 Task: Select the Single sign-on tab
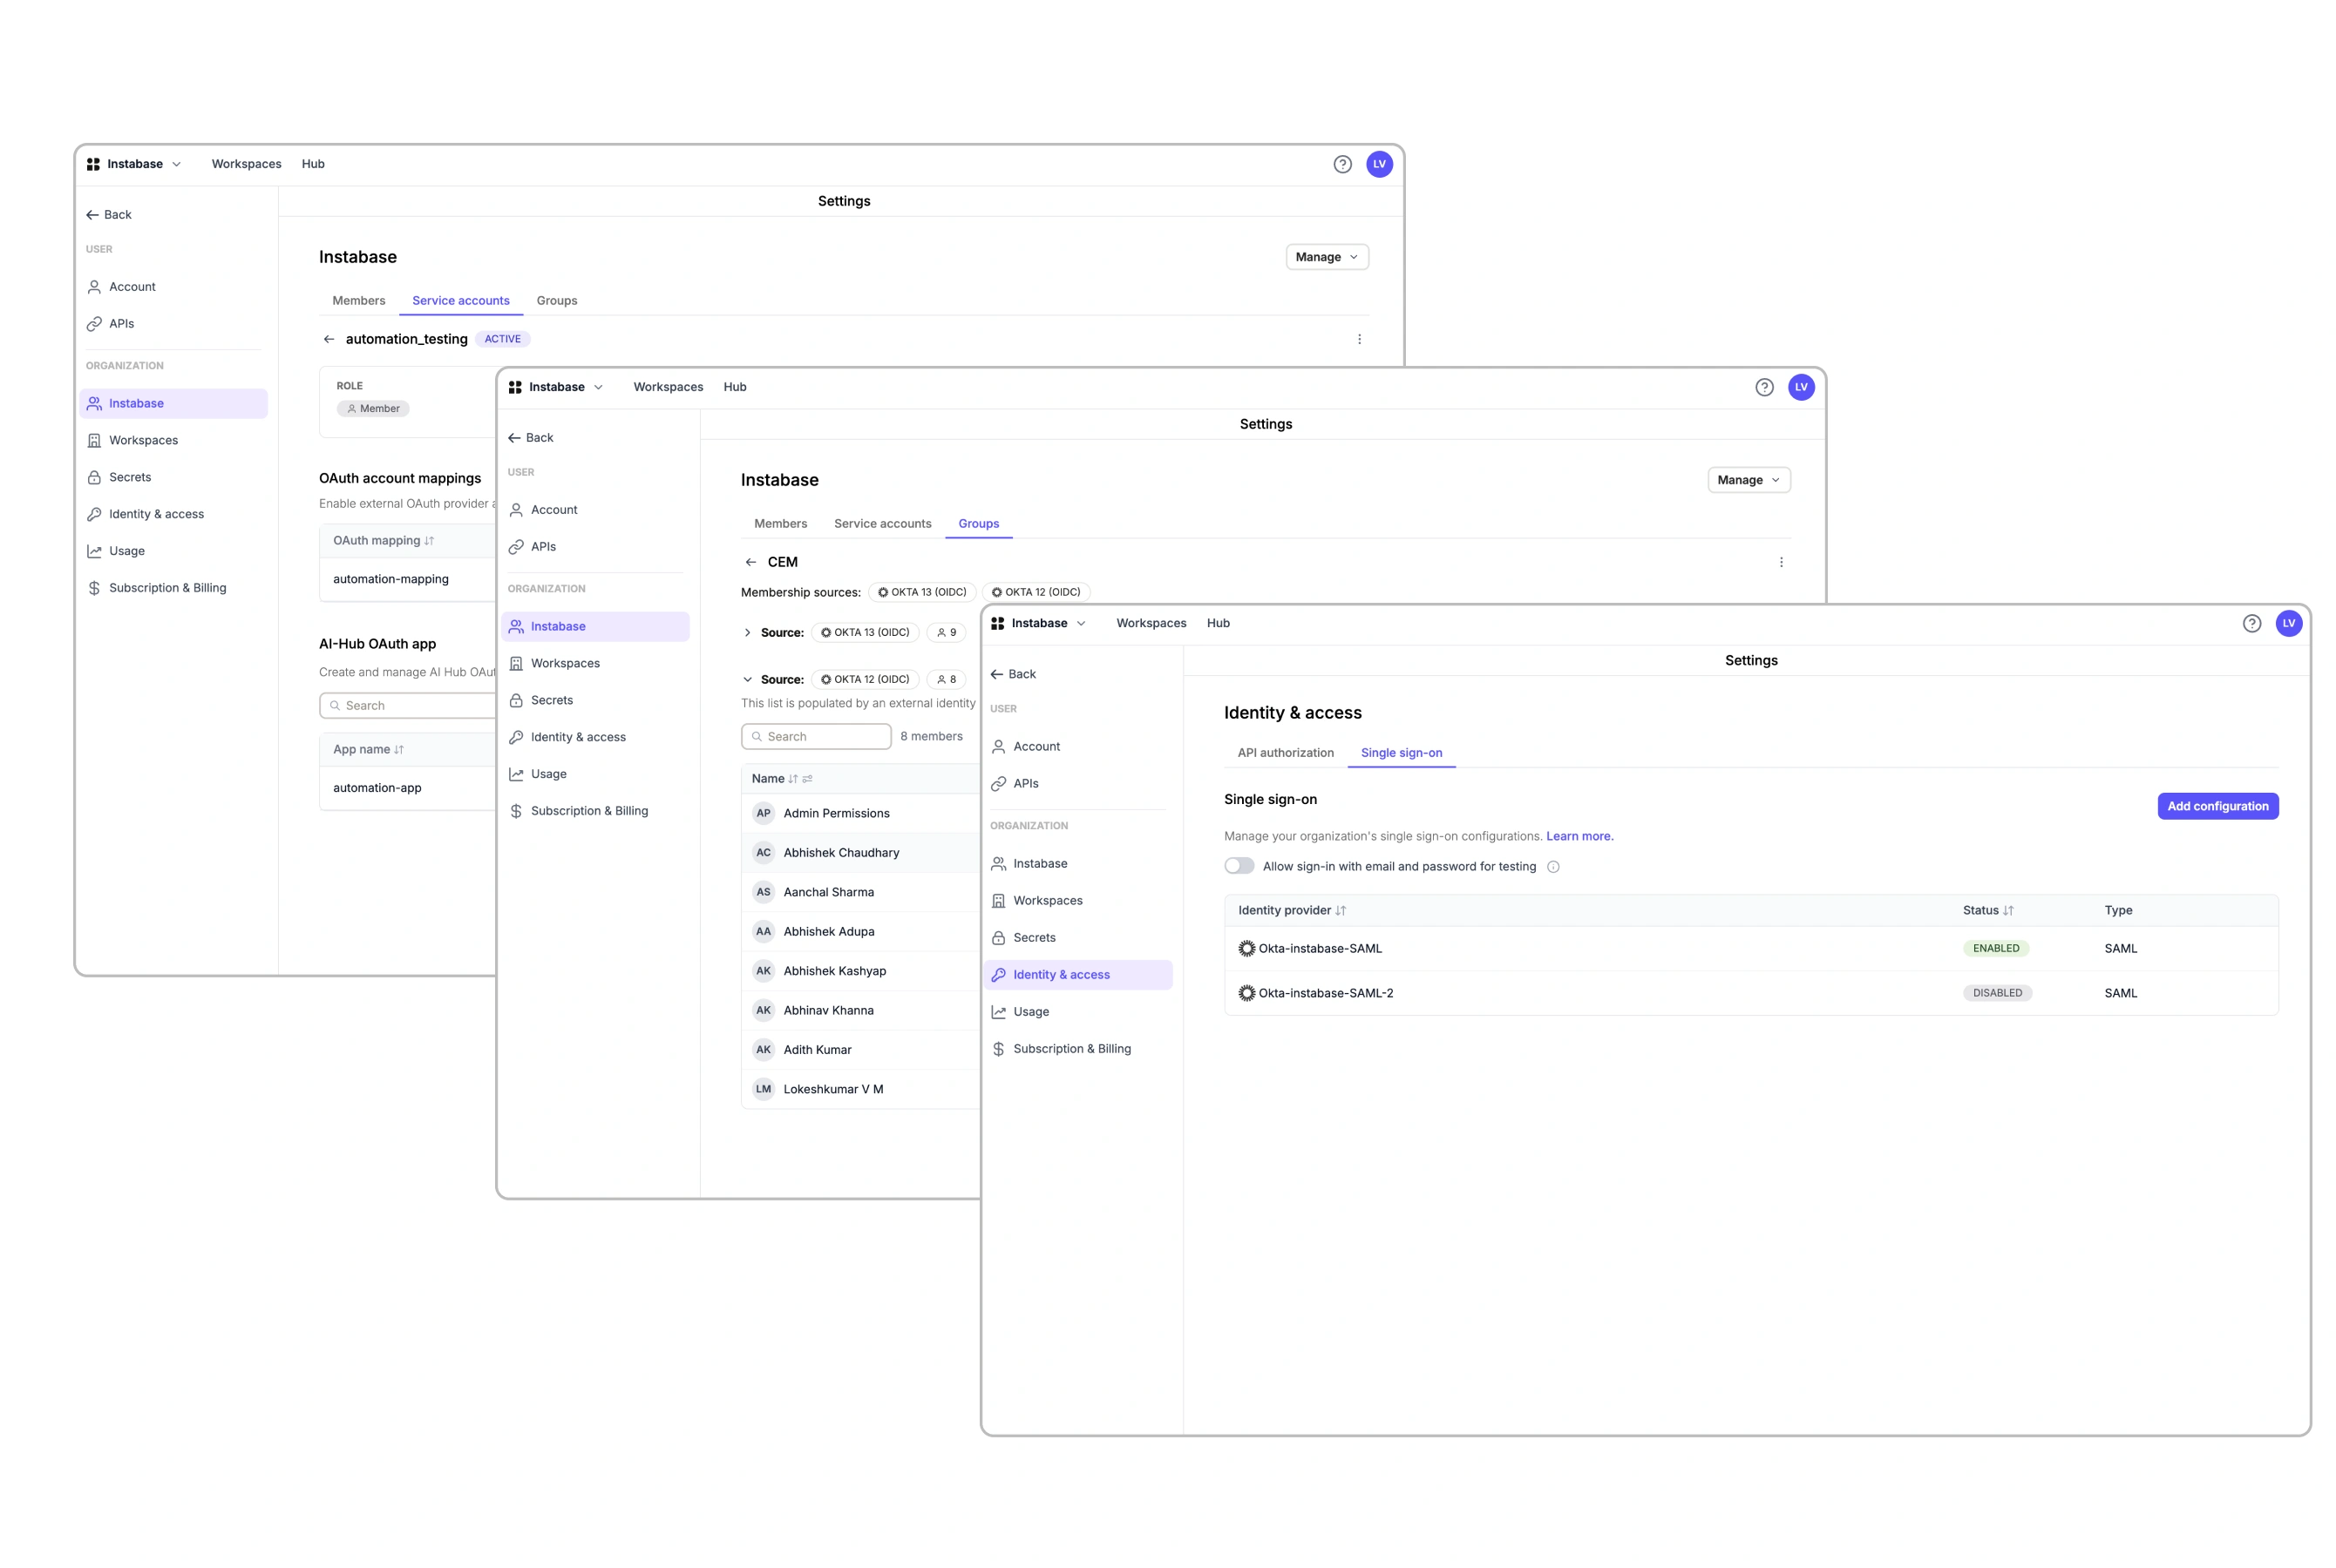pos(1401,753)
